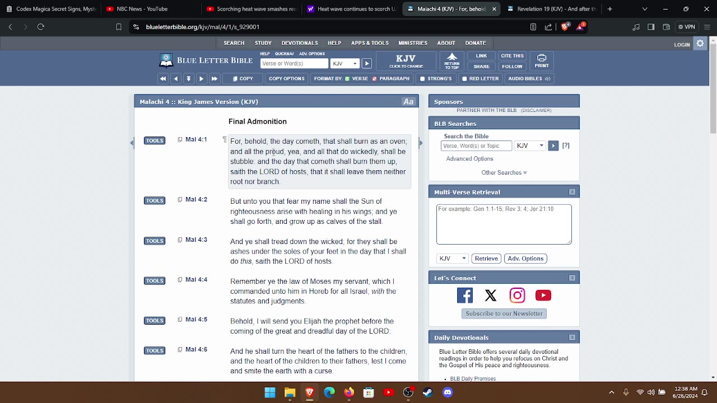
Task: Open the chapter jump-down arrows button
Action: (x=189, y=79)
